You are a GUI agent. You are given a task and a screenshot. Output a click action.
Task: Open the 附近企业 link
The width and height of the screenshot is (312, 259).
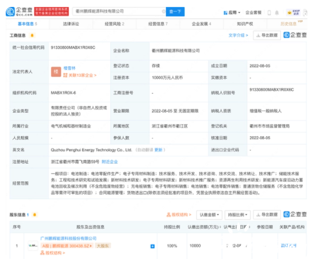pos(110,162)
